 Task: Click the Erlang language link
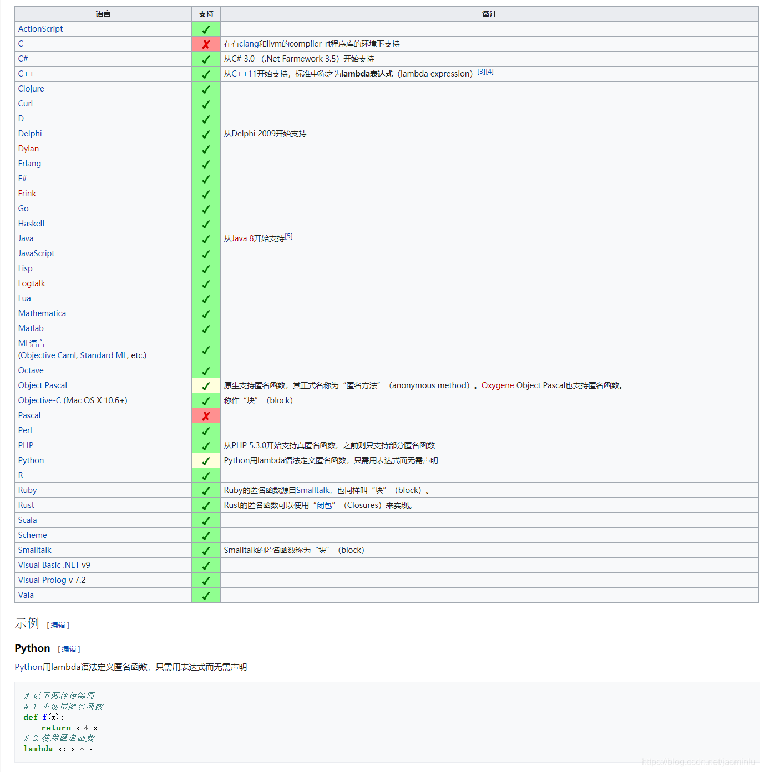(29, 164)
